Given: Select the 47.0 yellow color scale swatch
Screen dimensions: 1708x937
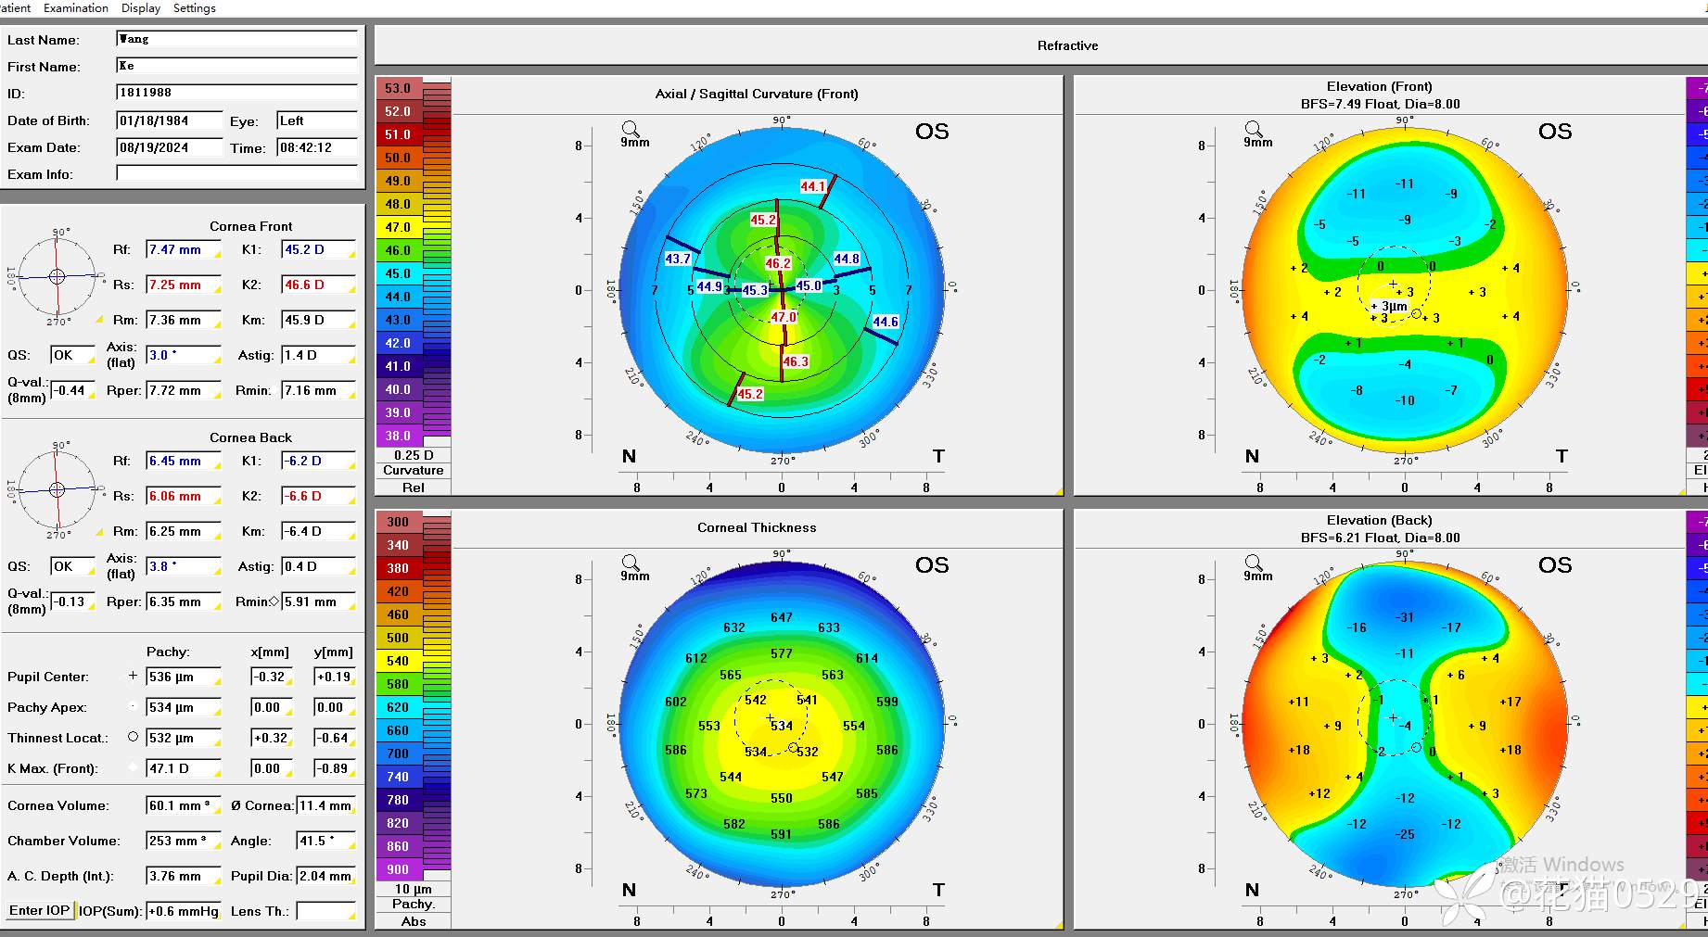Looking at the screenshot, I should click(398, 227).
